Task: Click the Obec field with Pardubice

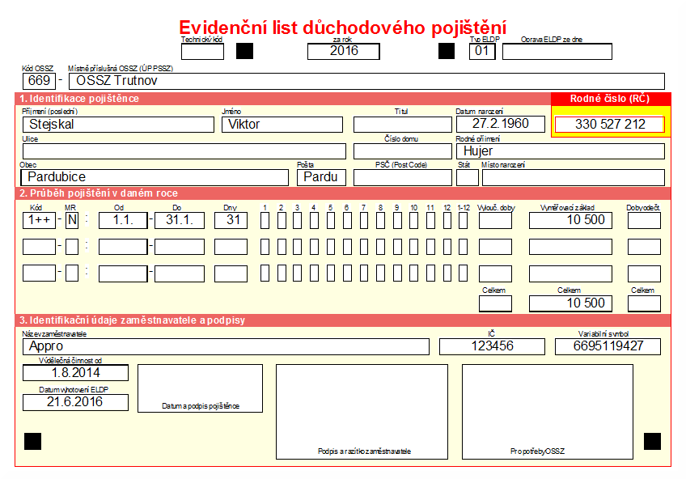Action: 155,177
